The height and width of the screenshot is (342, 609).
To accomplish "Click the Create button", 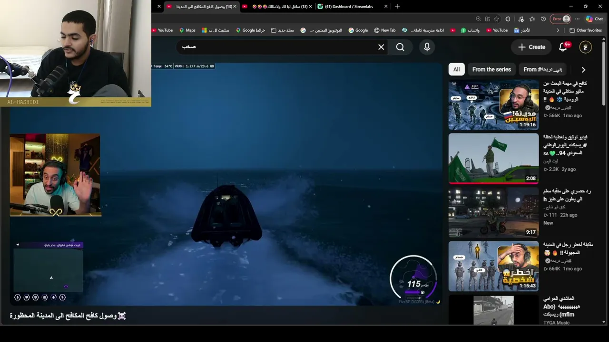I will coord(532,47).
